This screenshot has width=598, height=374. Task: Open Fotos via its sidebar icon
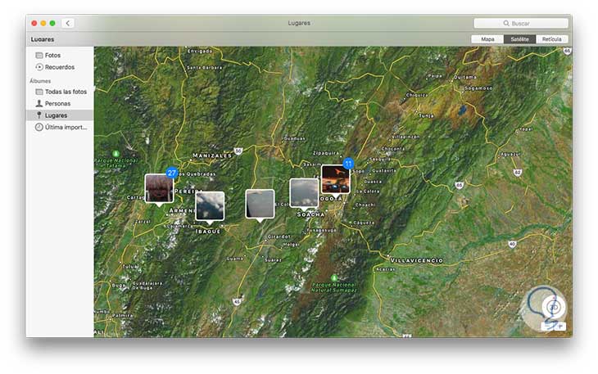(x=39, y=55)
